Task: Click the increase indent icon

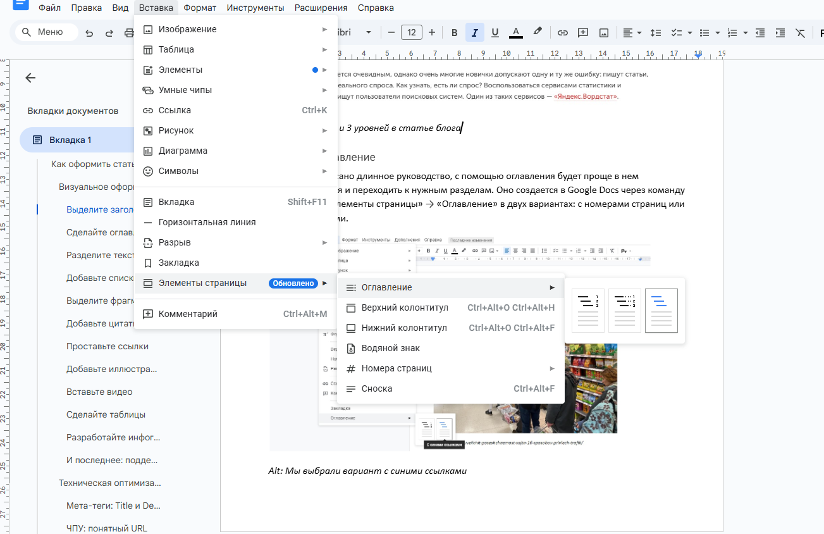Action: (x=780, y=32)
